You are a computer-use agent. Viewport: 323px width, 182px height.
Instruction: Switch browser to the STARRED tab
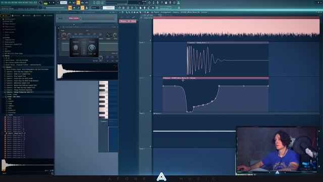[48, 16]
